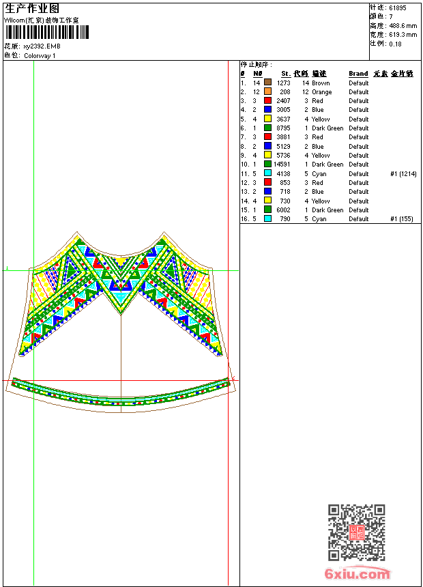Select the stitch count 1273
The height and width of the screenshot is (587, 423).
click(x=284, y=83)
